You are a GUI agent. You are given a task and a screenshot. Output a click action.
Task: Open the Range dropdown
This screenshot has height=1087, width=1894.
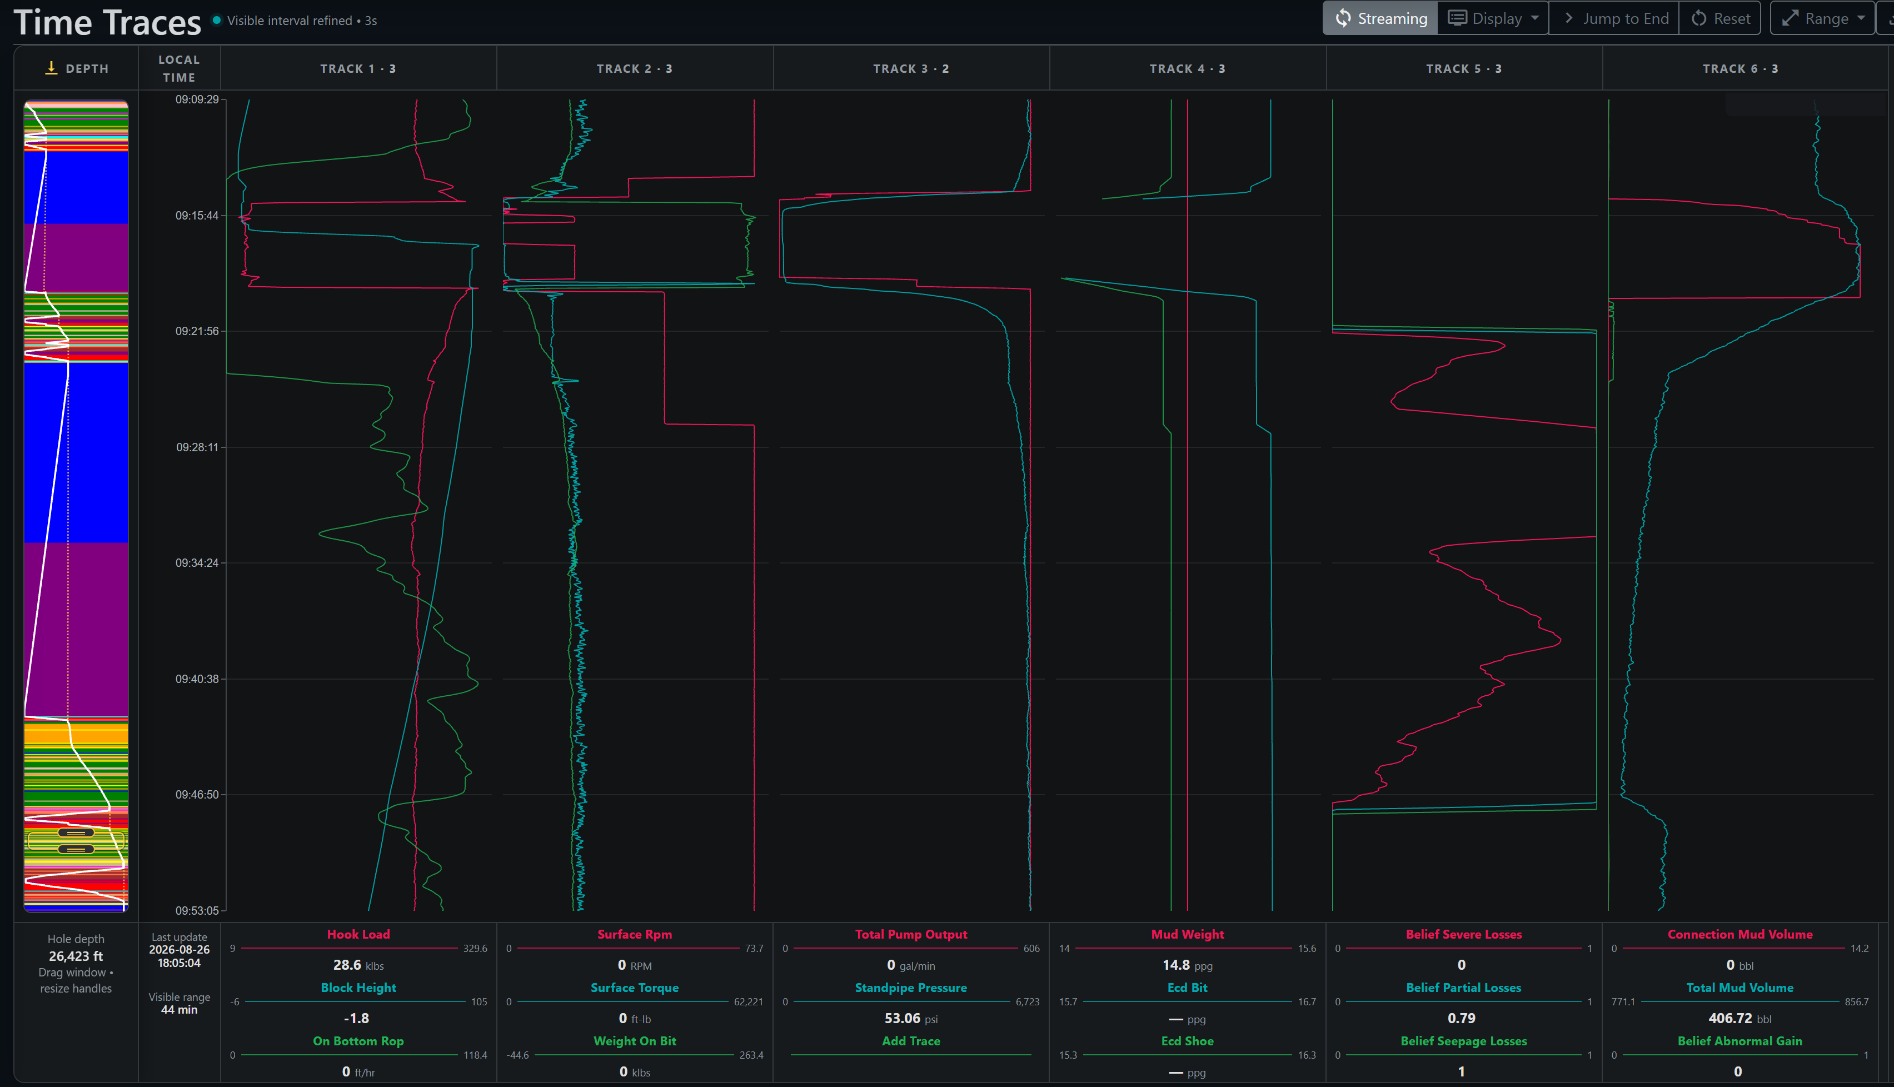[x=1822, y=19]
